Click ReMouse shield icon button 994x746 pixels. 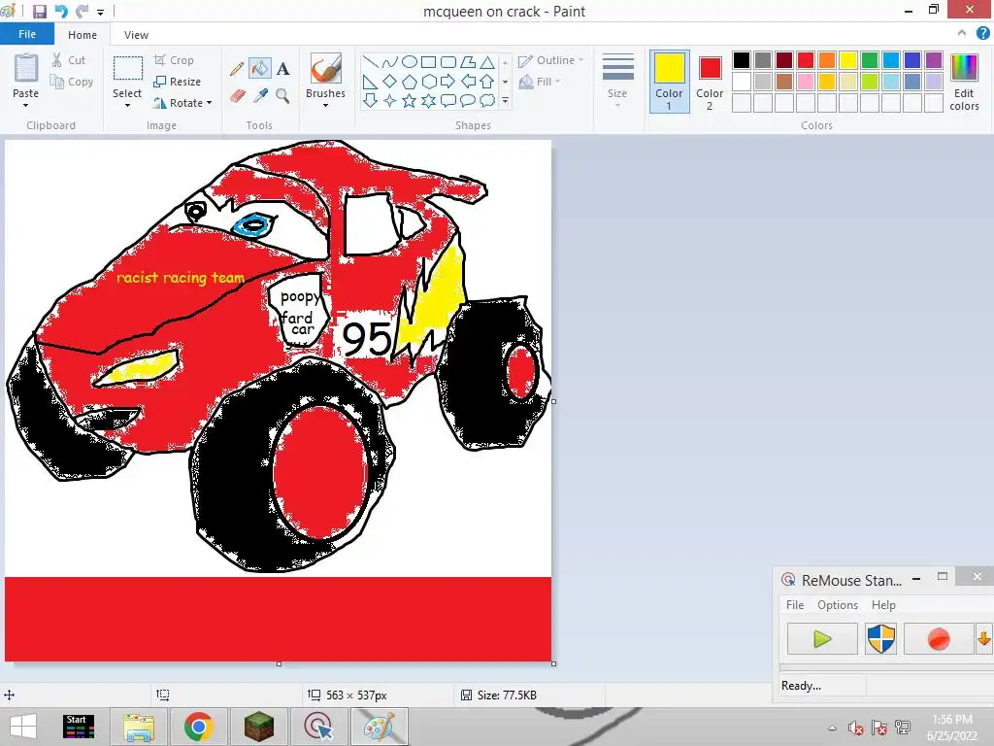click(880, 639)
